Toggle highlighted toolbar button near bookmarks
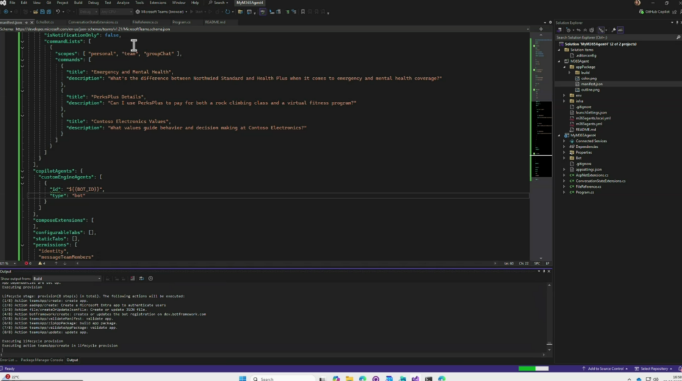Viewport: 682px width, 381px height. pyautogui.click(x=262, y=12)
